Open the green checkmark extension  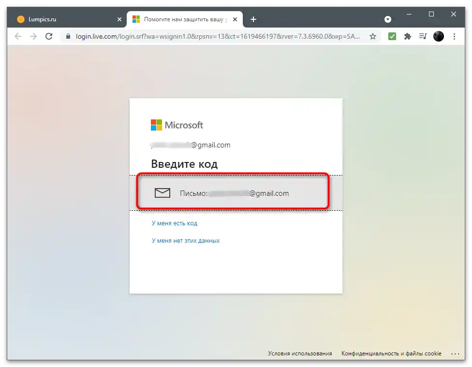tap(392, 36)
